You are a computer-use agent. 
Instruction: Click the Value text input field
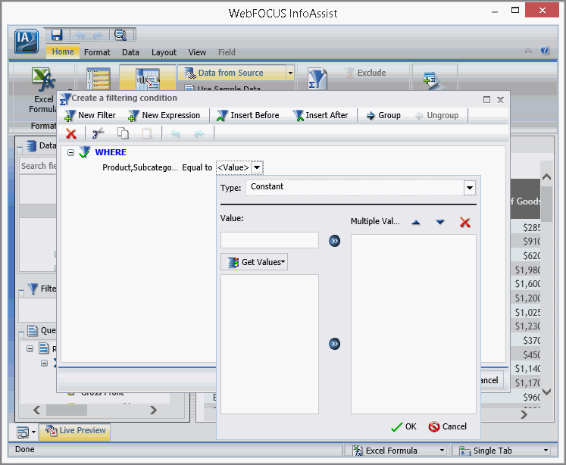270,240
